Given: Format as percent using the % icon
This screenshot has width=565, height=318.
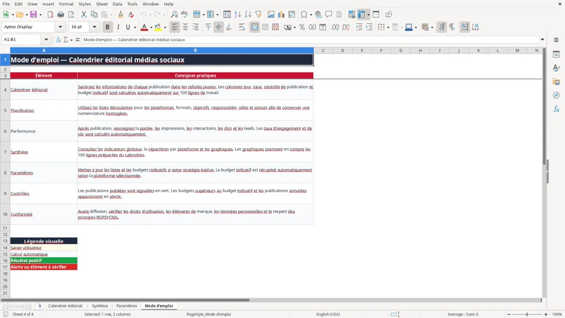Looking at the screenshot, I should click(302, 27).
